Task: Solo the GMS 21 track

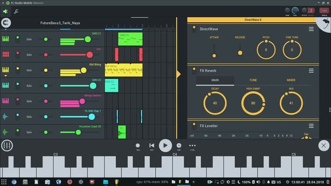Action: click(29, 39)
